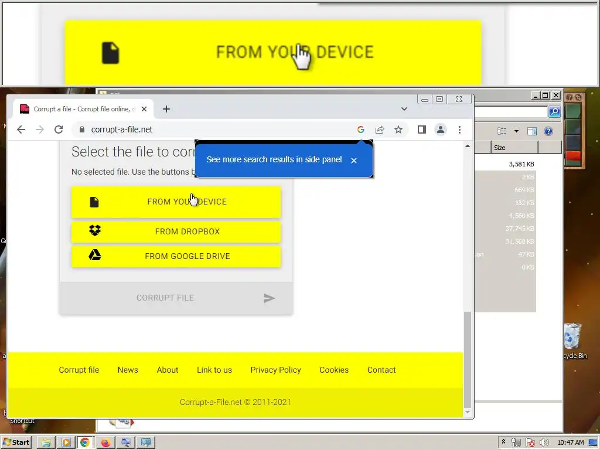600x450 pixels.
Task: Open Windows Explorer from taskbar
Action: pyautogui.click(x=46, y=443)
